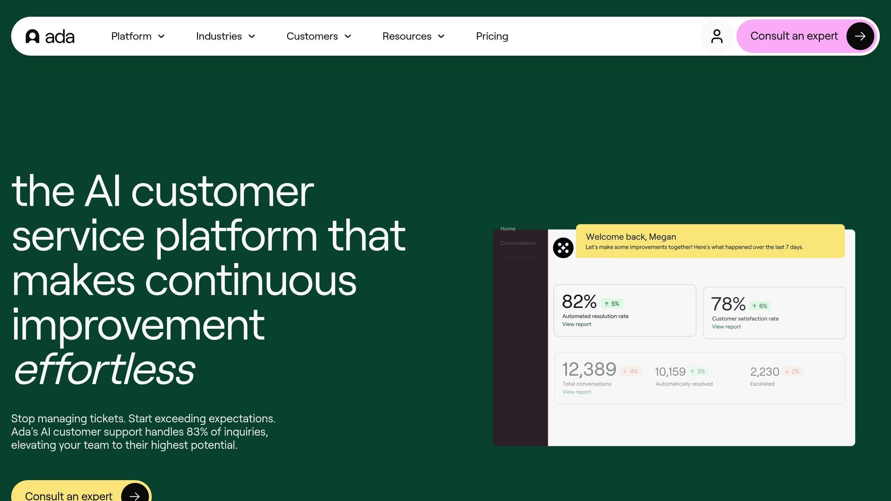891x501 pixels.
Task: Open the Customers dropdown chevron
Action: click(348, 37)
